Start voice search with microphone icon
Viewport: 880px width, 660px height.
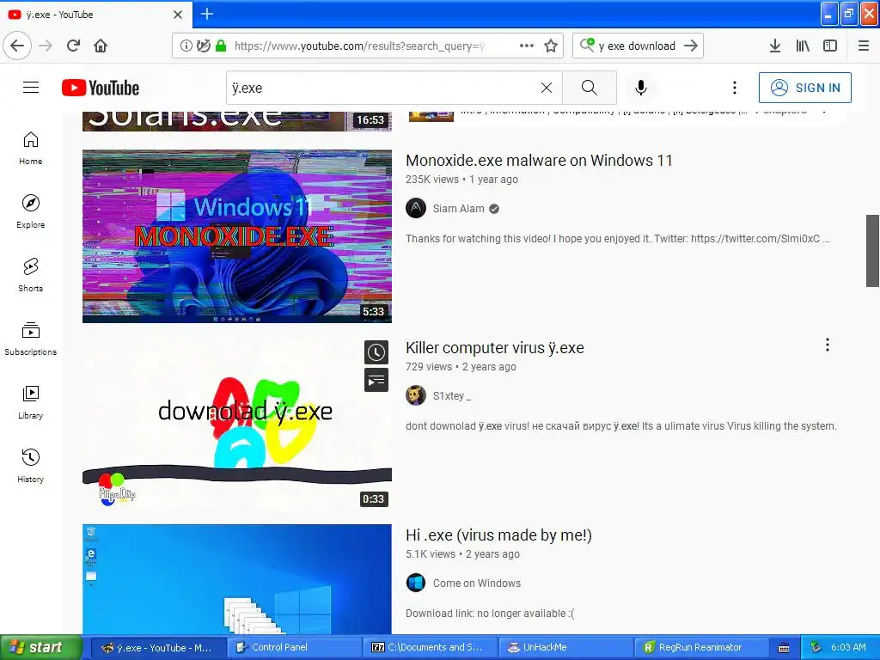click(x=641, y=88)
